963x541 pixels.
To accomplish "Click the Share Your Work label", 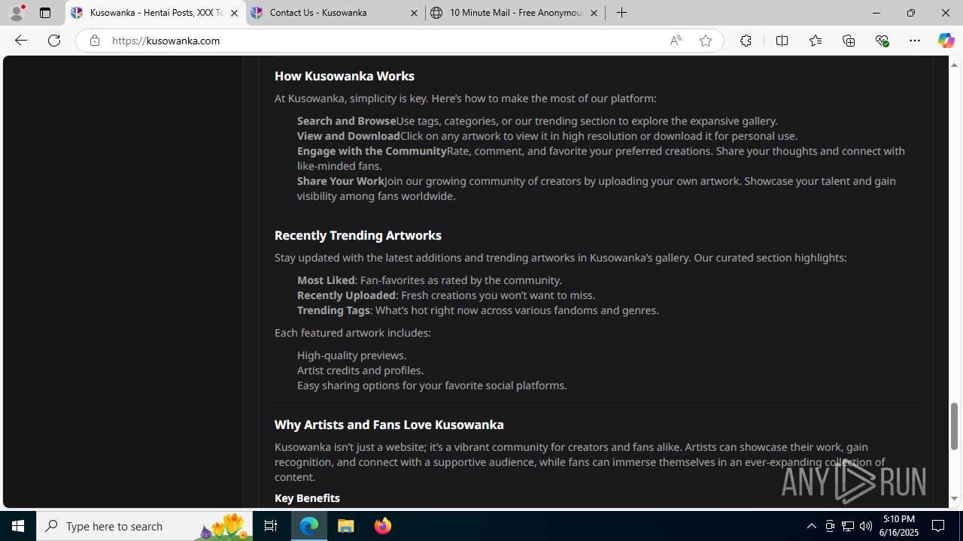I will tap(340, 181).
